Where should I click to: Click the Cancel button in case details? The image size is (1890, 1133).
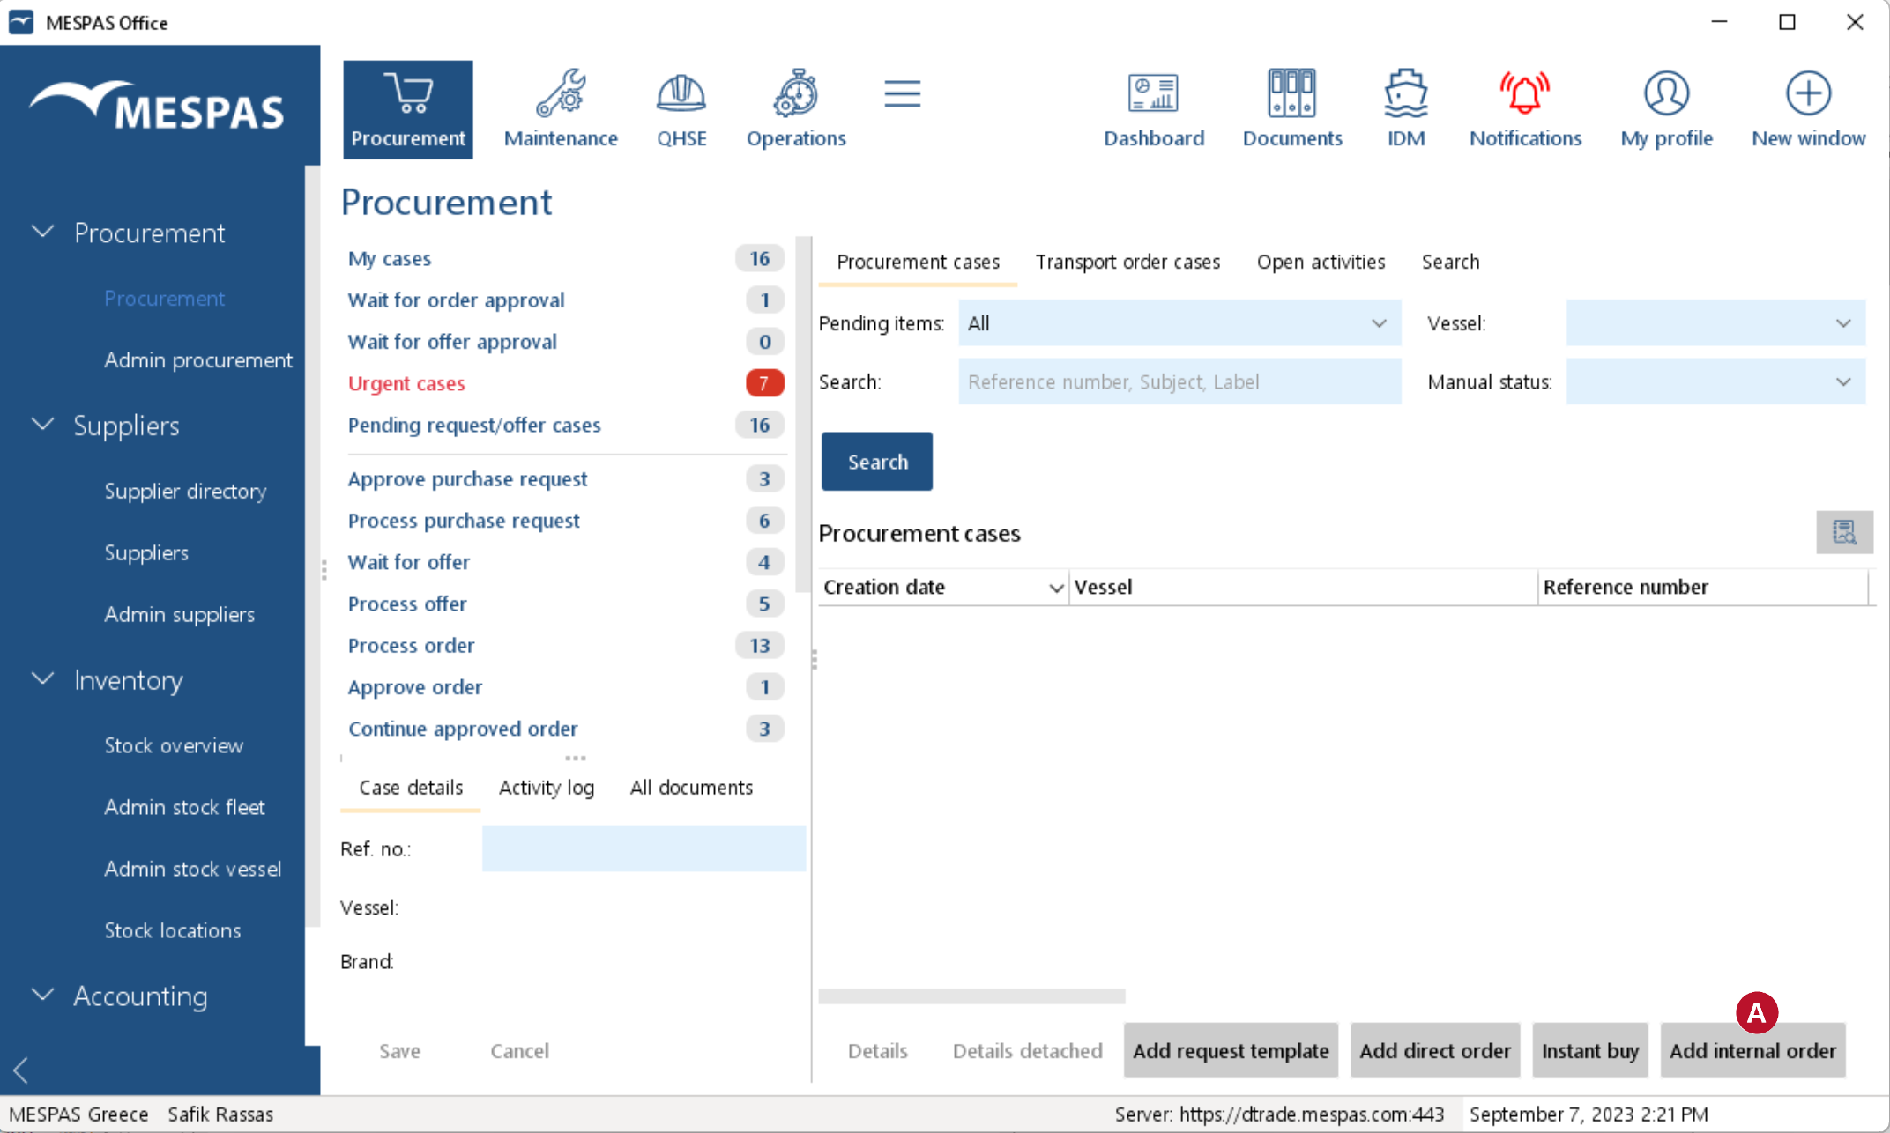[519, 1050]
